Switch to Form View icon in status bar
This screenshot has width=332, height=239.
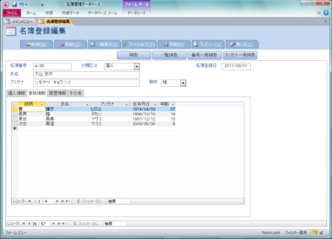[x=314, y=233]
